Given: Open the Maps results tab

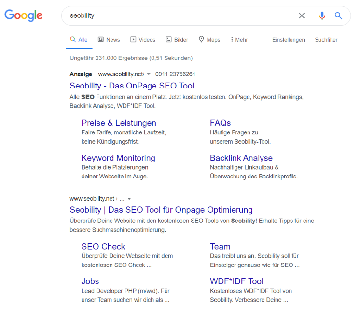Looking at the screenshot, I should [209, 40].
